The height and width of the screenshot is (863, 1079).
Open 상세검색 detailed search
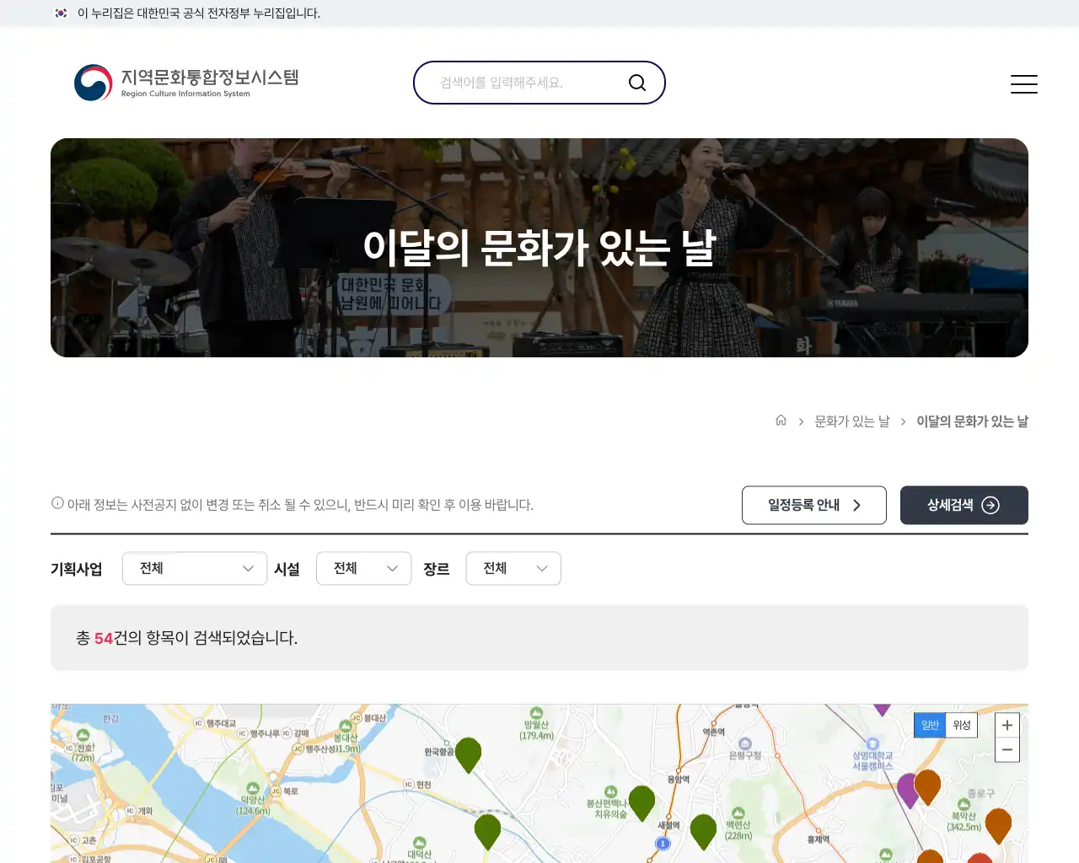point(964,505)
